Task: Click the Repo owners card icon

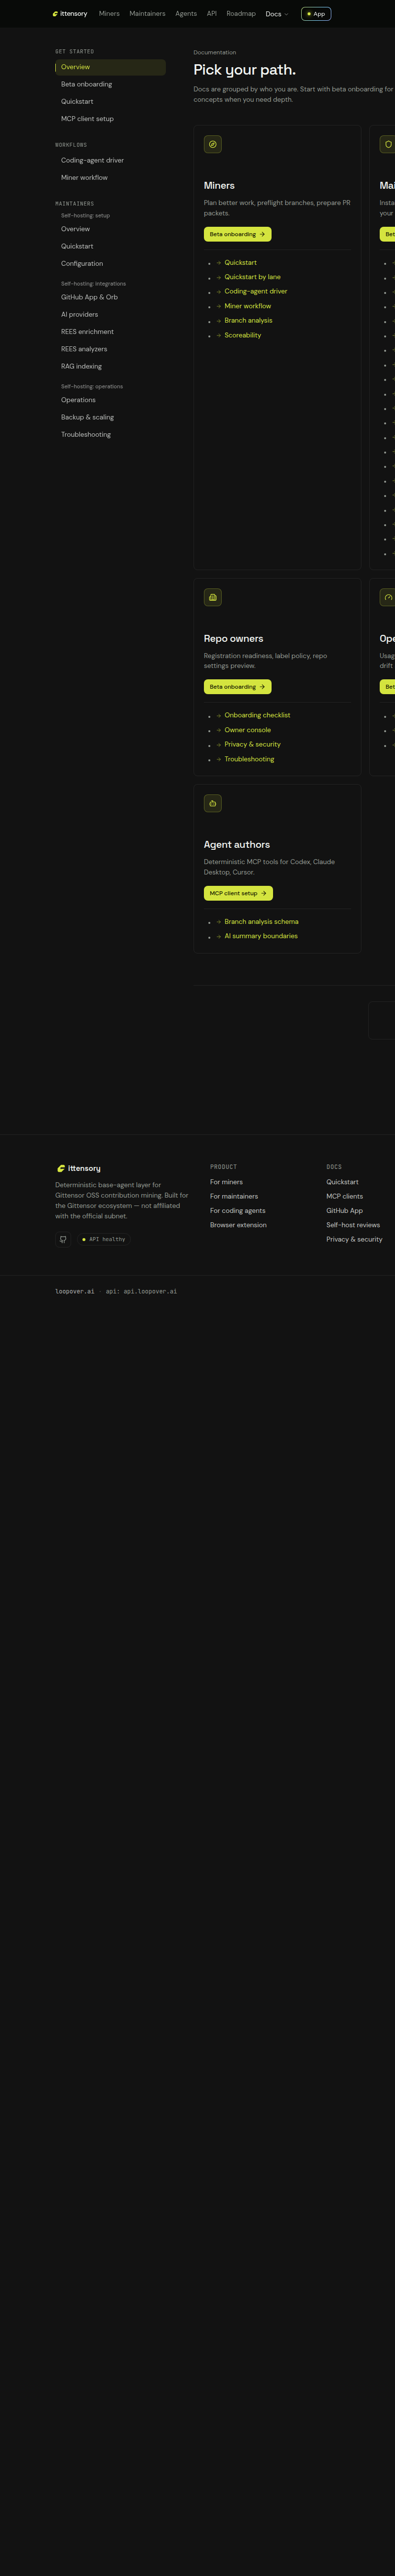Action: pyautogui.click(x=213, y=597)
